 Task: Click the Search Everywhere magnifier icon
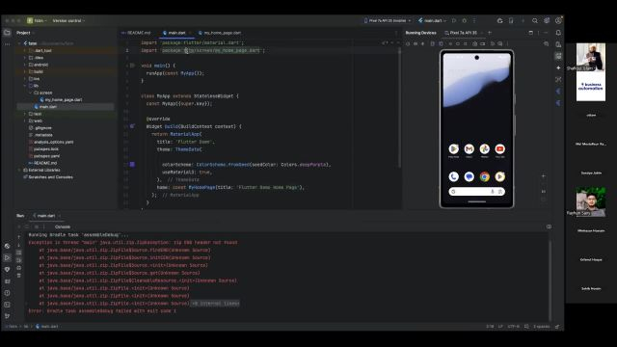point(535,20)
